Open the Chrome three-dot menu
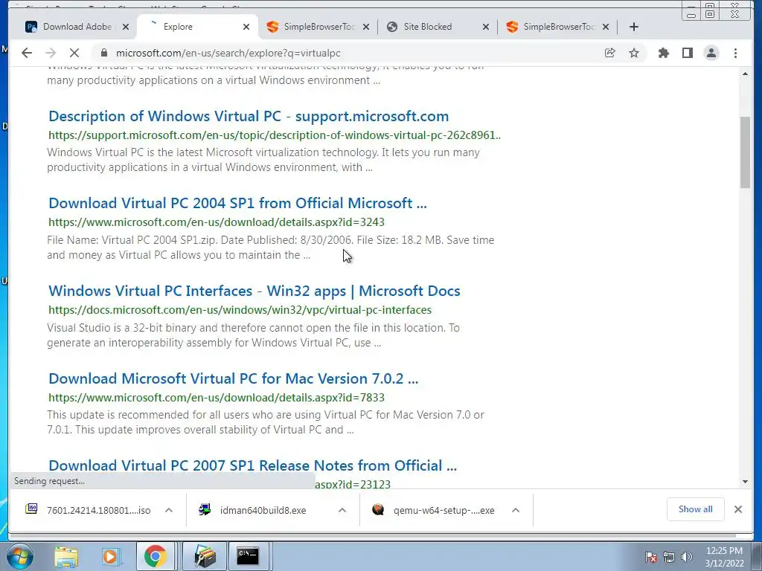This screenshot has width=762, height=571. 736,53
